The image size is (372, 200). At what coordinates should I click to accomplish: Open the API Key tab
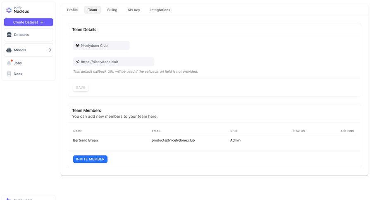134,10
